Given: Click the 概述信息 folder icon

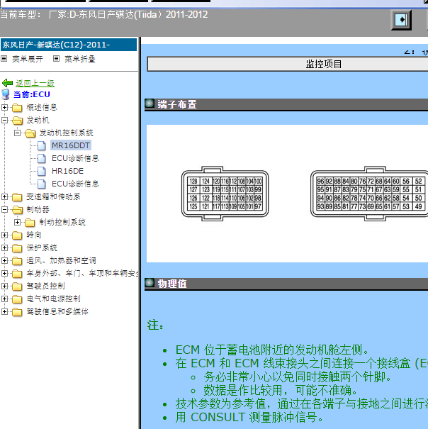Looking at the screenshot, I should coord(17,108).
